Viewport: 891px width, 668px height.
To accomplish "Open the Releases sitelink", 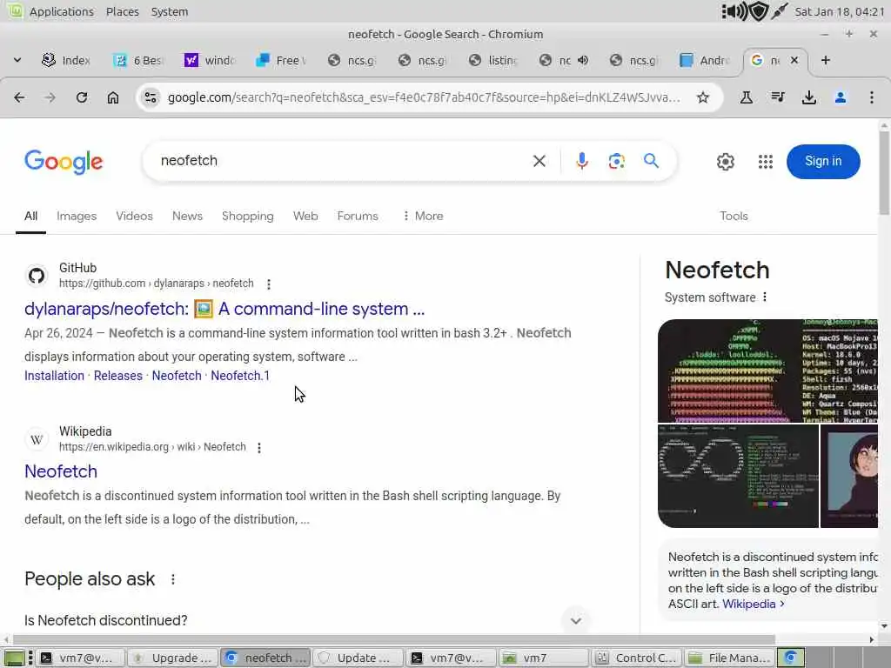I will click(118, 376).
